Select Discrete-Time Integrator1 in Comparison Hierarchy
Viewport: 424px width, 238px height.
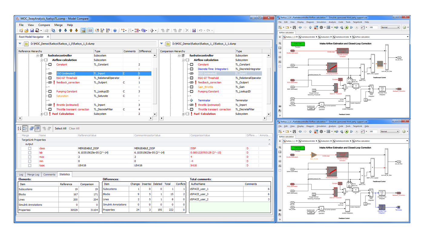(213, 69)
